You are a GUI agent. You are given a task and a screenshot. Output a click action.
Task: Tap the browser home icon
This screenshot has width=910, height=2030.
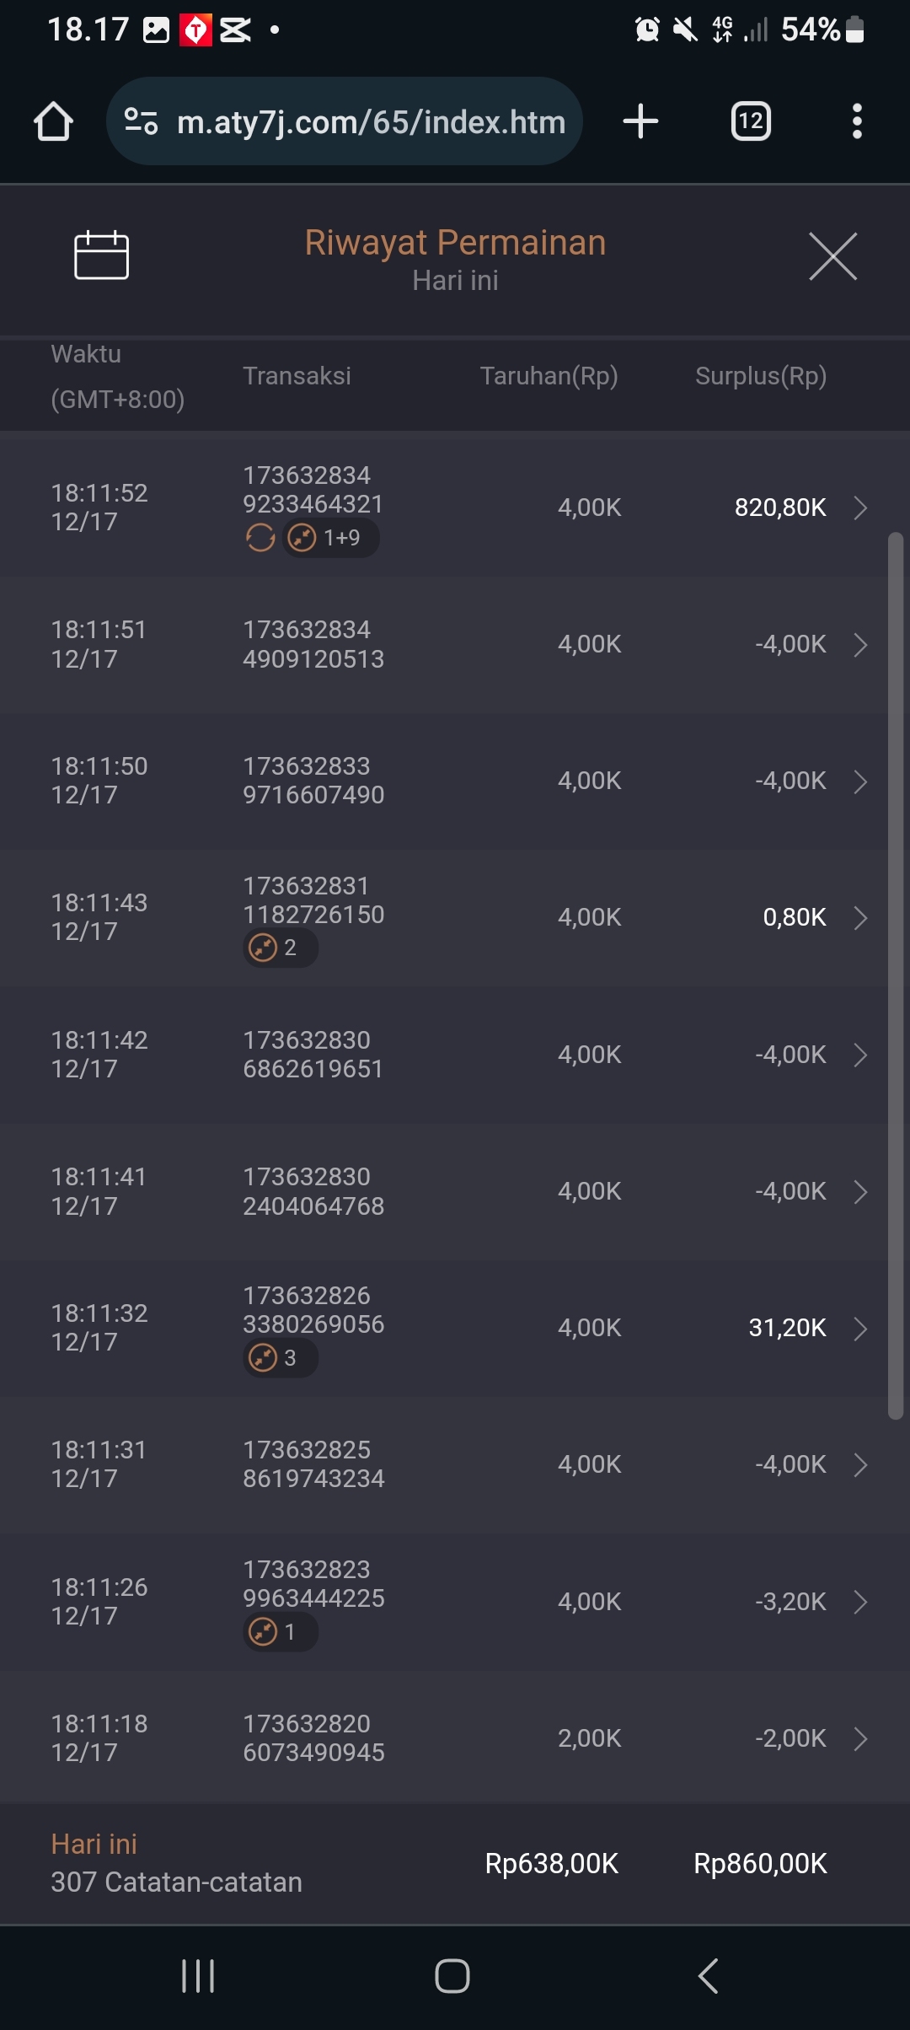click(x=53, y=121)
